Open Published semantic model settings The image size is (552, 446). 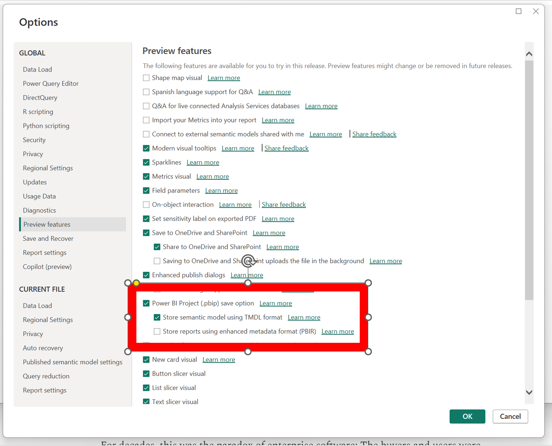tap(73, 362)
